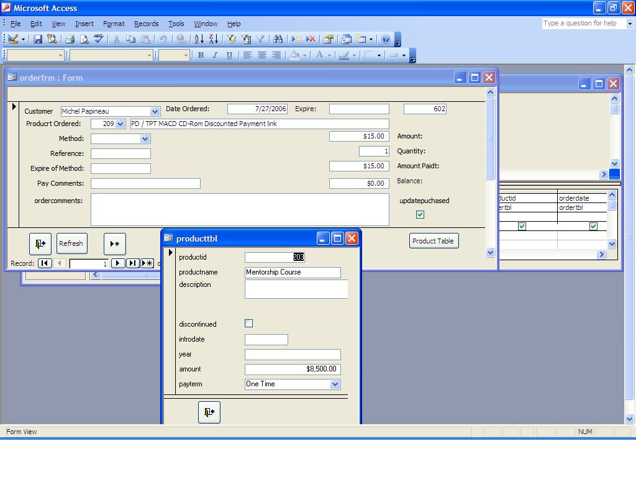The height and width of the screenshot is (477, 636).
Task: Open Print Preview icon
Action: tap(84, 39)
